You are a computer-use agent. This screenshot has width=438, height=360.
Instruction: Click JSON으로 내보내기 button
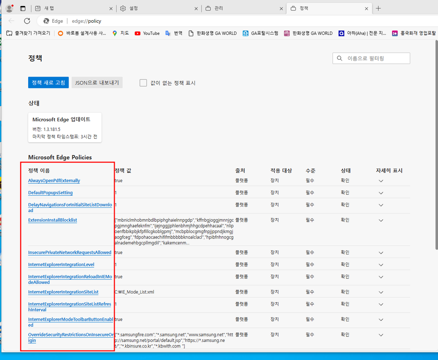tap(97, 82)
